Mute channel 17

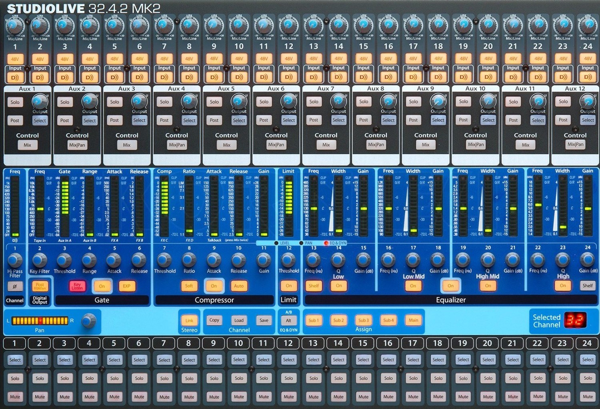tap(413, 397)
